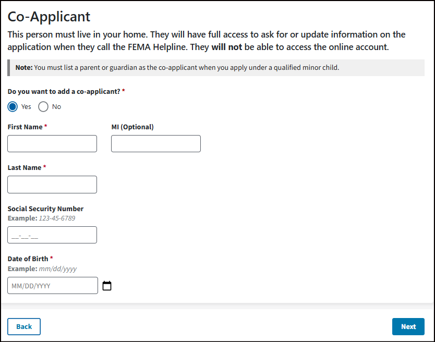
Task: Click the Co-Applicant page heading
Action: 49,16
